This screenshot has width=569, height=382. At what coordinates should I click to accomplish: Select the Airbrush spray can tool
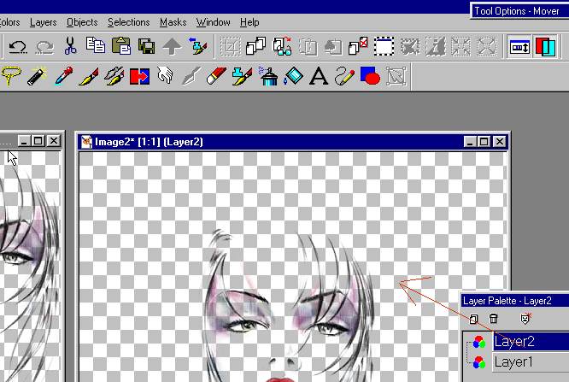pyautogui.click(x=268, y=76)
